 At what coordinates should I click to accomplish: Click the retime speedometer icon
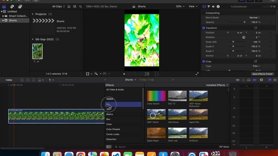[105, 74]
